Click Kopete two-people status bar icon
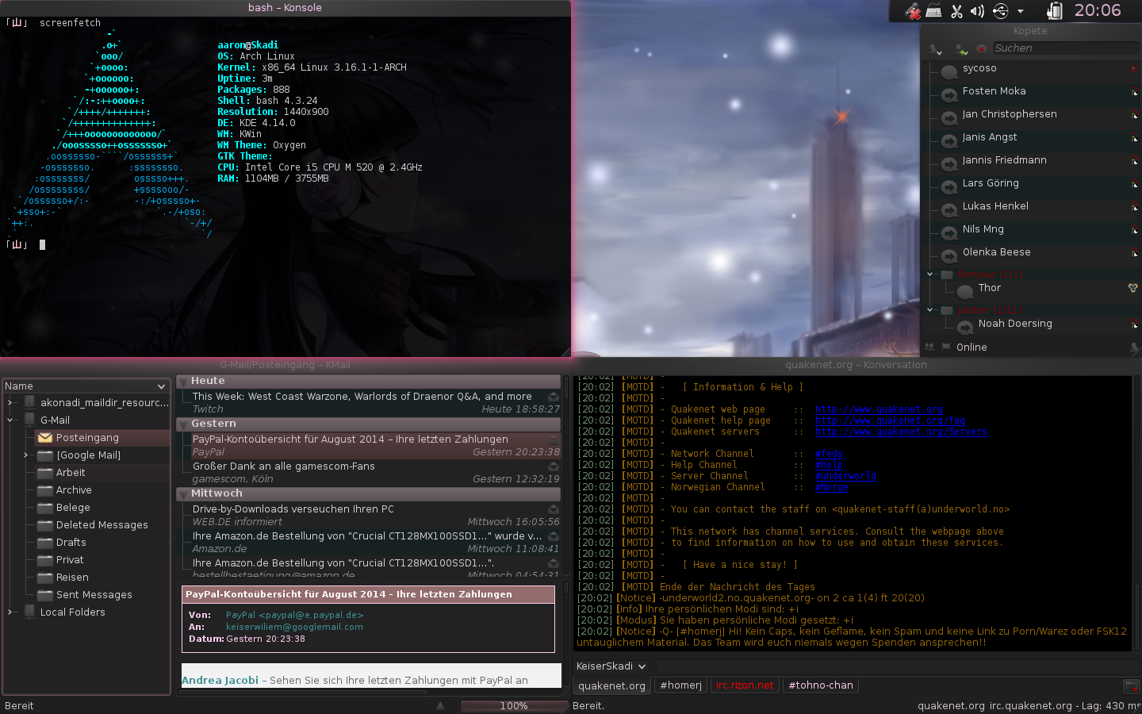 point(929,347)
